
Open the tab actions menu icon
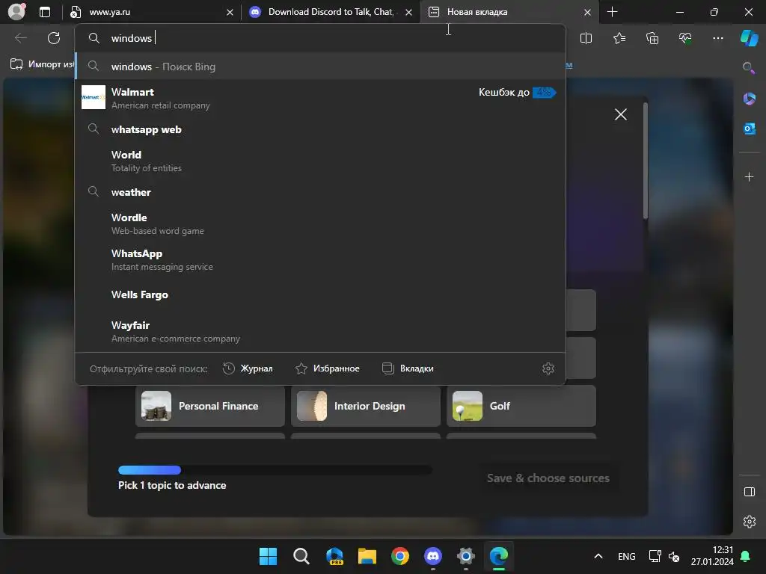45,12
